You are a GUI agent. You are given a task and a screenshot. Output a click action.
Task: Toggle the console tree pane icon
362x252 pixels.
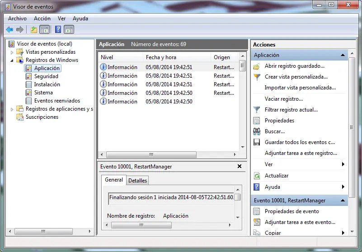pos(45,29)
